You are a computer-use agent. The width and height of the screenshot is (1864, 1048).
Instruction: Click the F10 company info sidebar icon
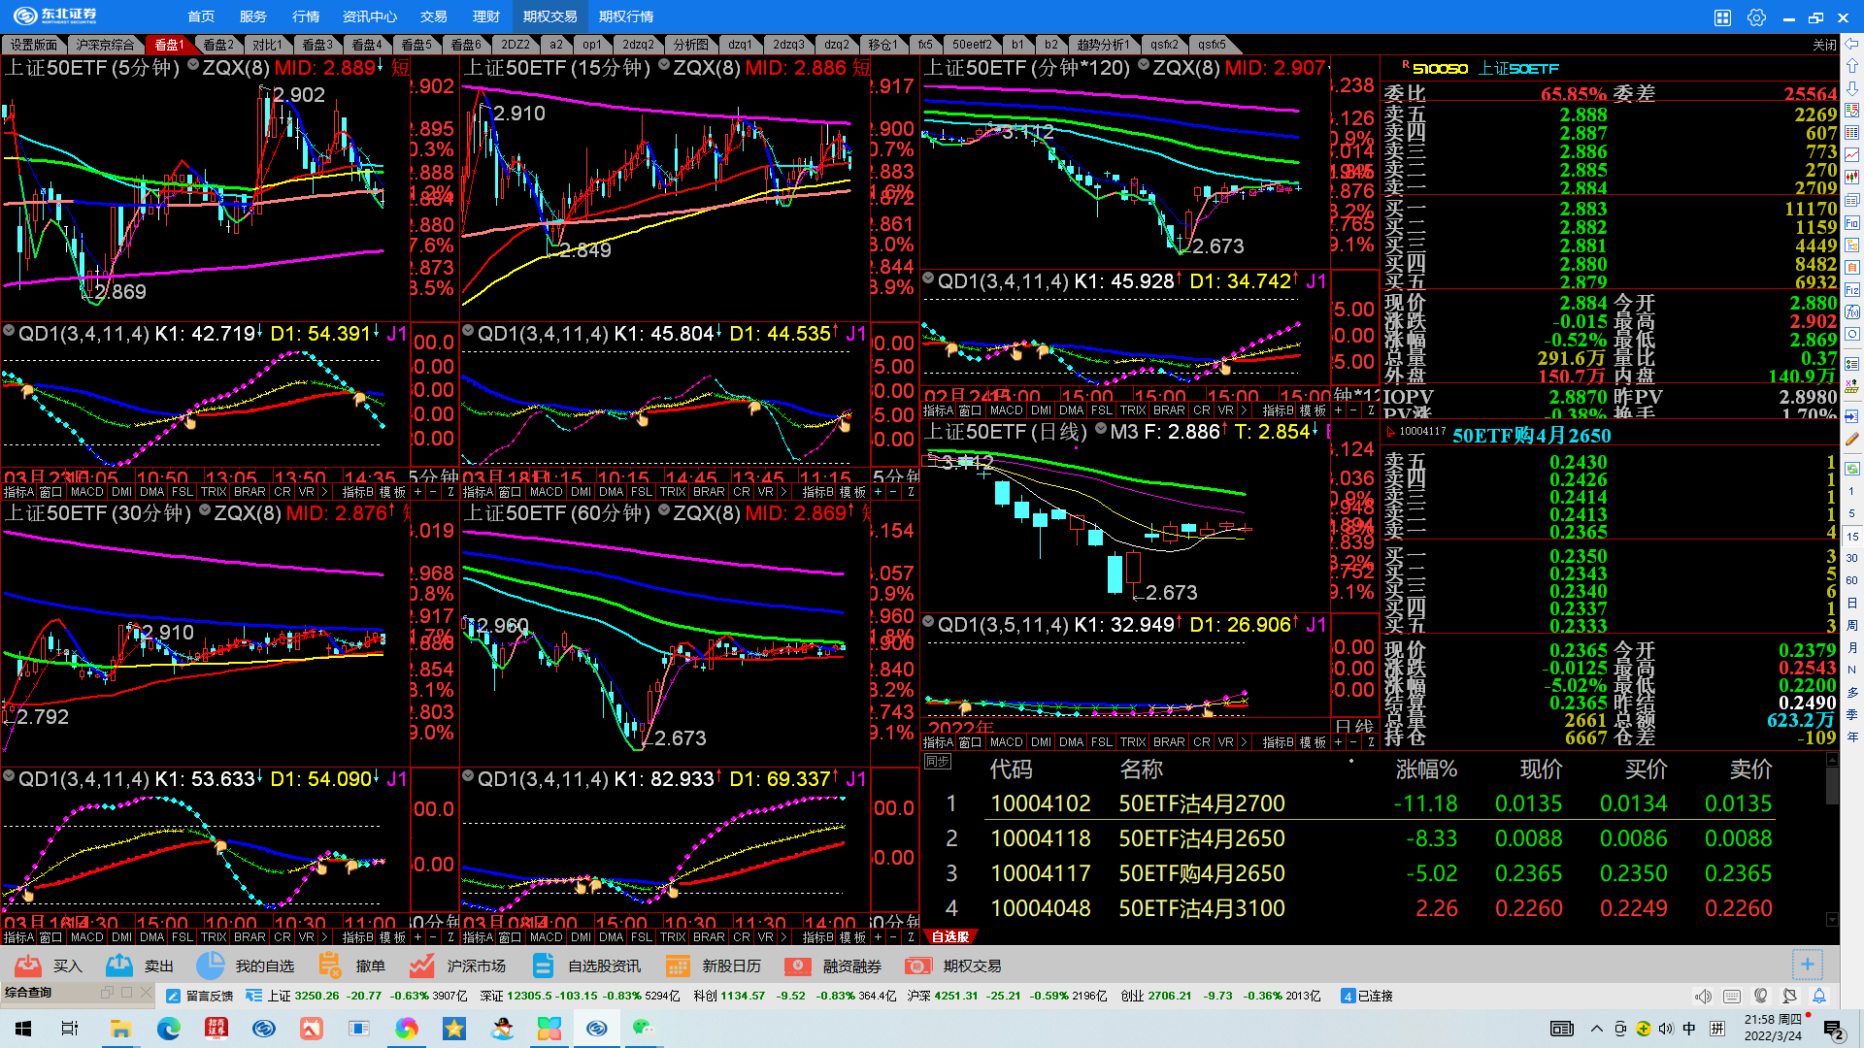[x=1851, y=223]
